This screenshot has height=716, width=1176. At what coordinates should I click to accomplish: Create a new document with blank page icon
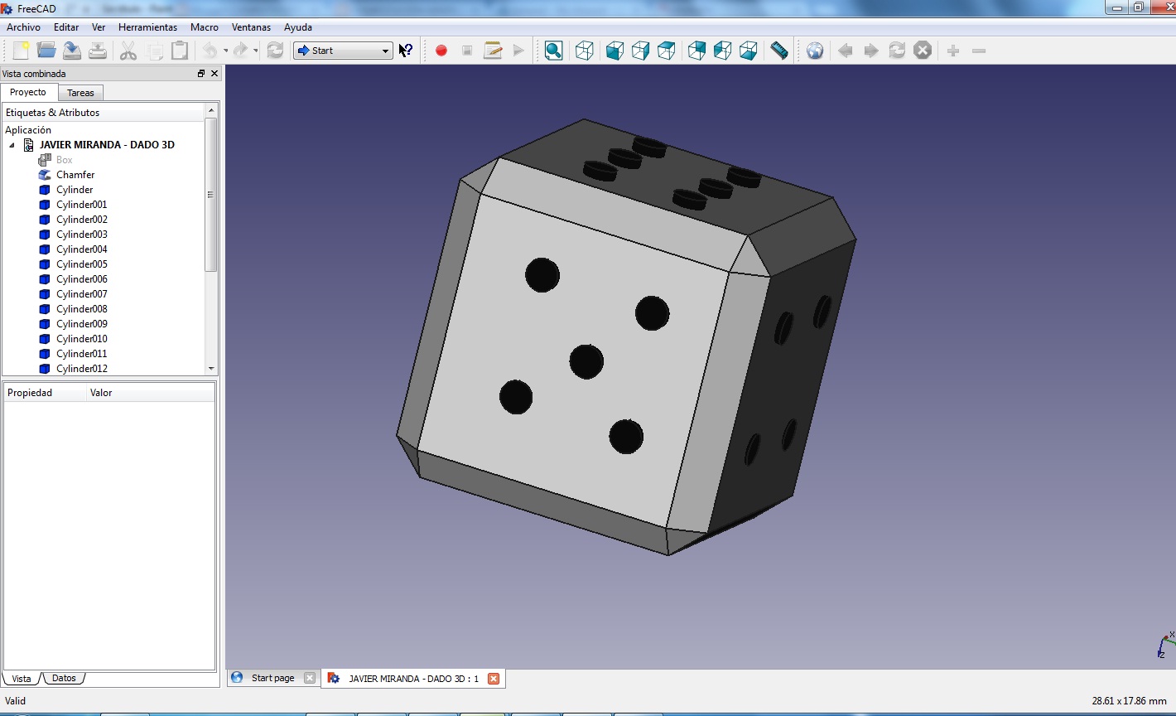pyautogui.click(x=21, y=51)
